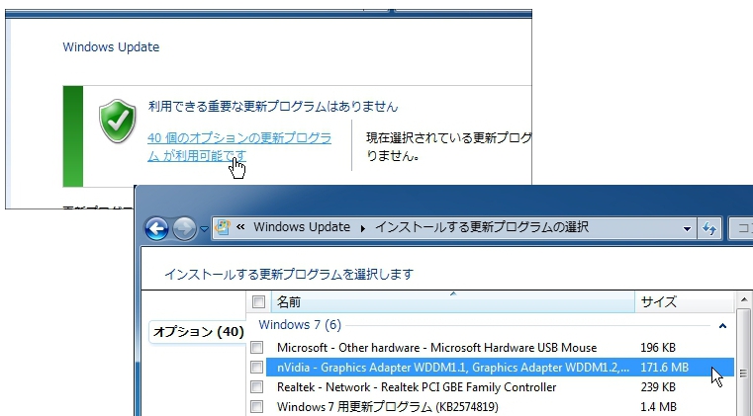Select the Realtek Network controller row text
The height and width of the screenshot is (416, 753).
pos(417,386)
